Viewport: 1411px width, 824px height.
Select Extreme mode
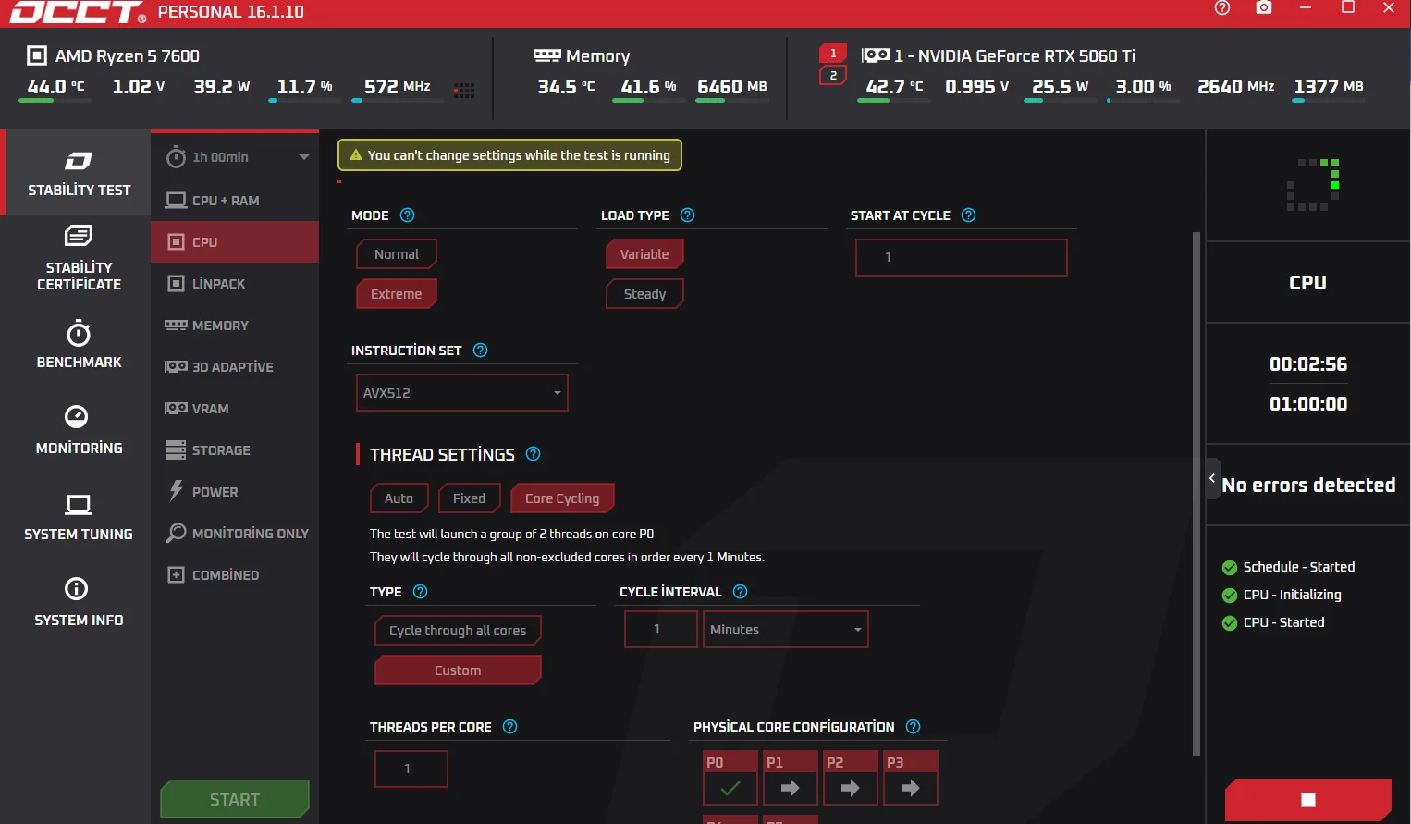pos(397,293)
